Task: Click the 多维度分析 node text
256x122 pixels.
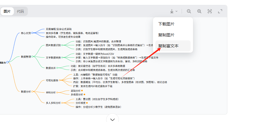Action: pyautogui.click(x=77, y=95)
